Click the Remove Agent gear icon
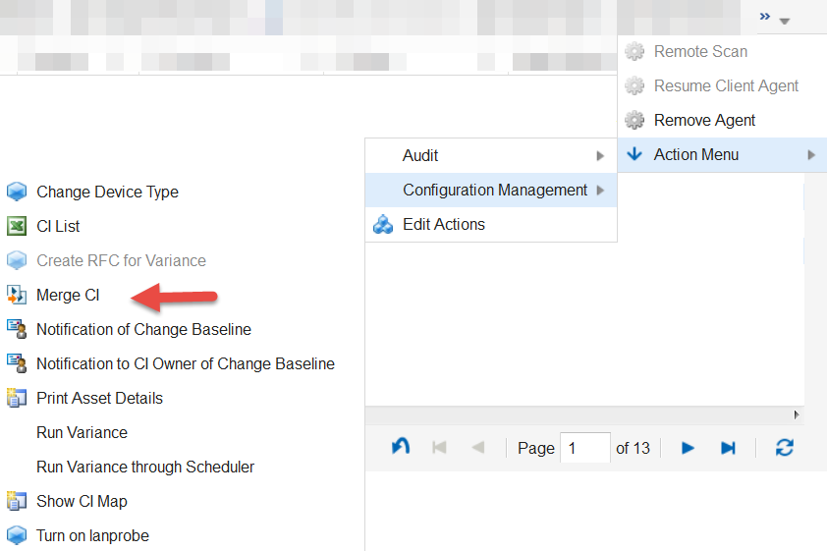 click(634, 121)
